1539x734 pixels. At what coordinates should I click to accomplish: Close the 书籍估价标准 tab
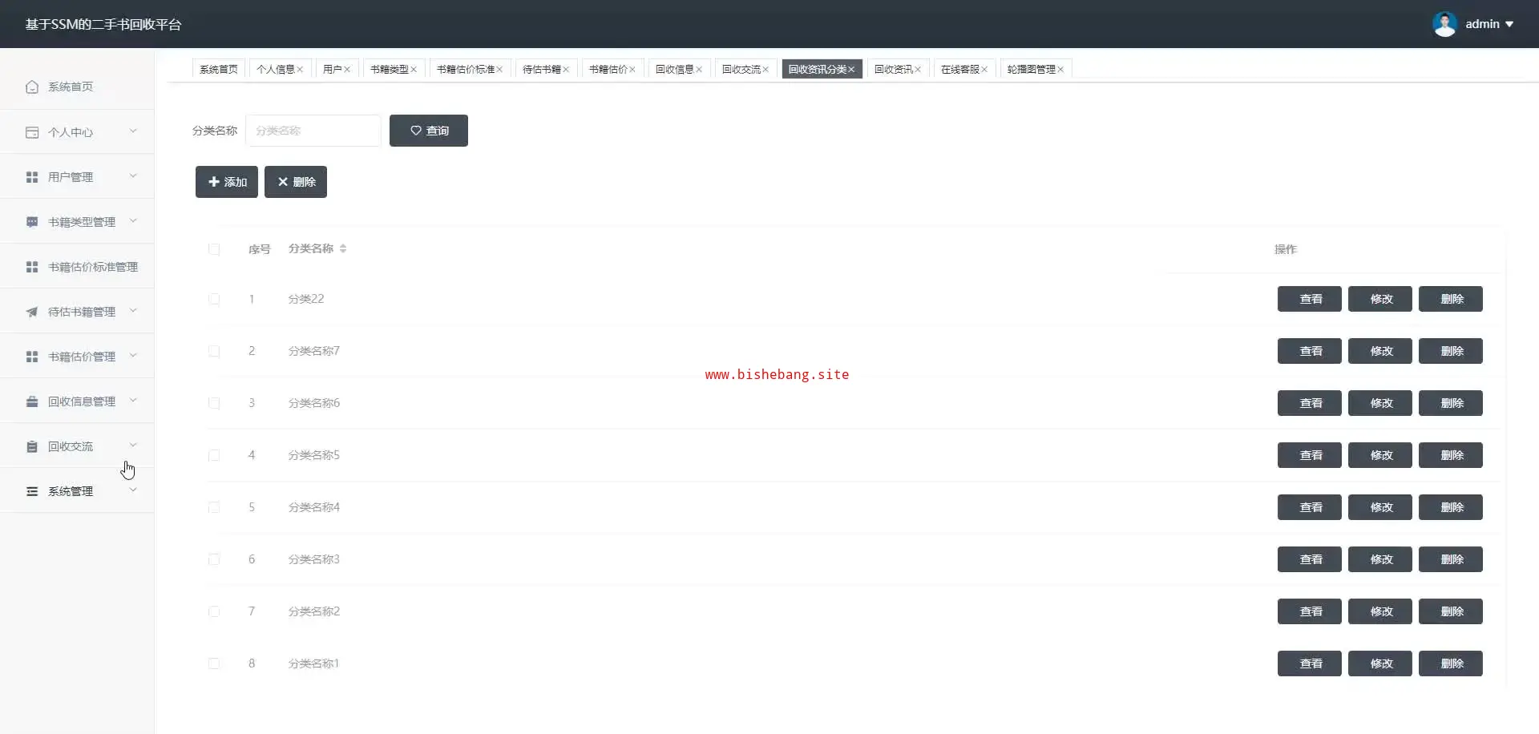point(499,70)
